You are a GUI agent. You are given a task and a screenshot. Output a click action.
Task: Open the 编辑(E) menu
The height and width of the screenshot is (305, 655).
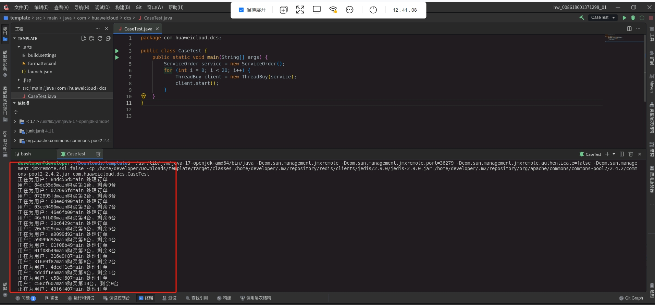[x=41, y=7]
